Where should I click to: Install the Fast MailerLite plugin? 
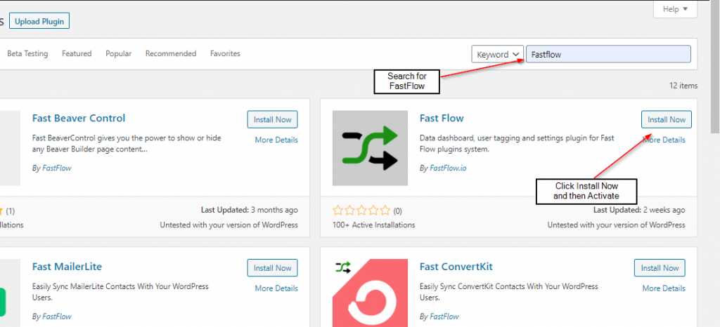[272, 268]
